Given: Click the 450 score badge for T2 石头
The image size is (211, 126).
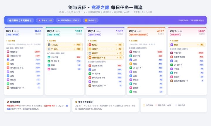Looking at the screenshot, I should [79, 45].
